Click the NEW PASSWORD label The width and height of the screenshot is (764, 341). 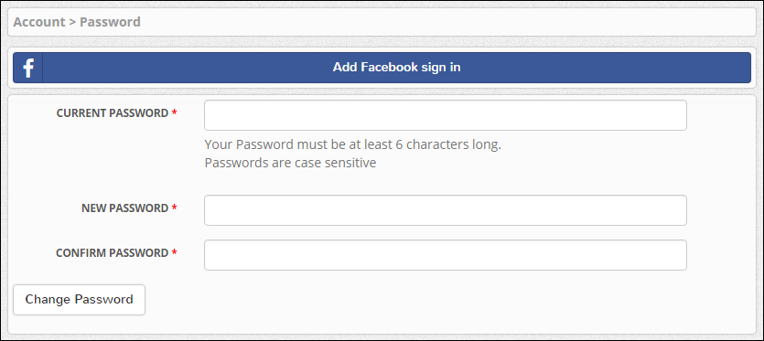tap(124, 208)
